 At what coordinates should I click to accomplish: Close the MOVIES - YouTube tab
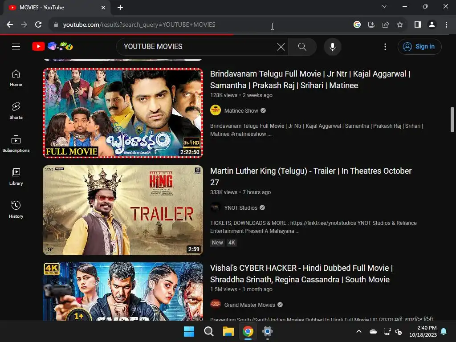click(103, 8)
